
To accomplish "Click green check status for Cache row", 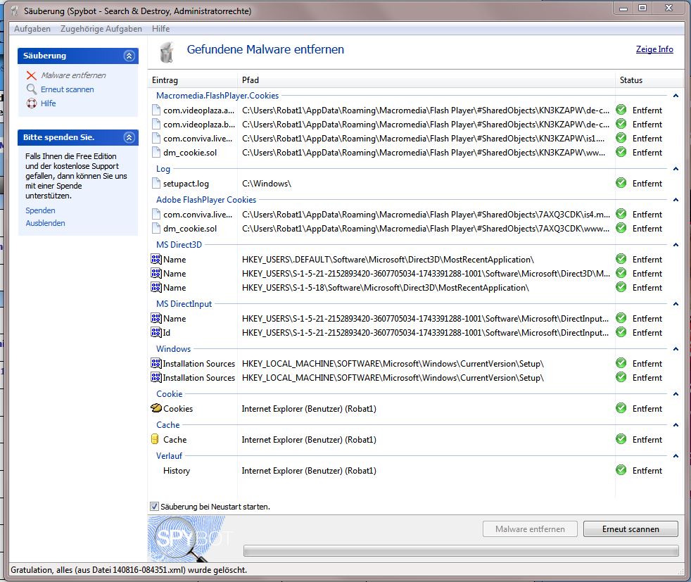I will [x=621, y=439].
